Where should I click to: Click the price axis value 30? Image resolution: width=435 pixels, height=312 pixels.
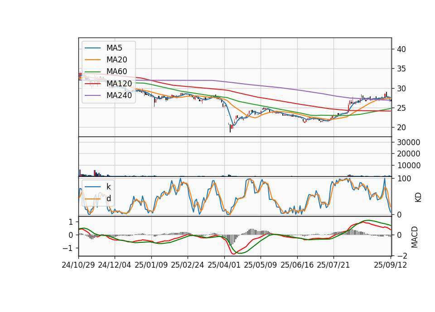pos(401,89)
